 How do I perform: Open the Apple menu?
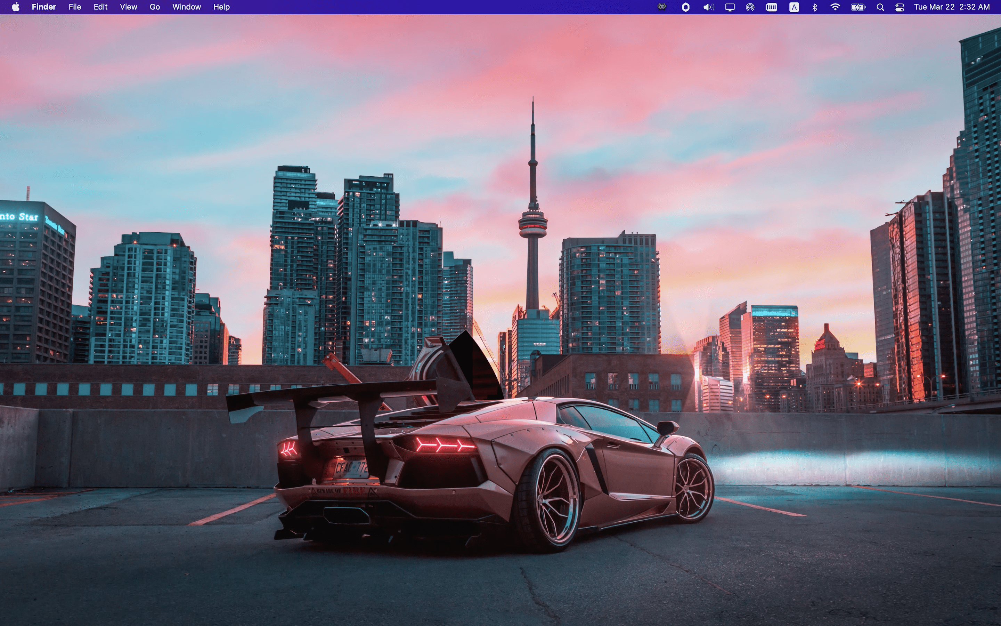coord(15,7)
